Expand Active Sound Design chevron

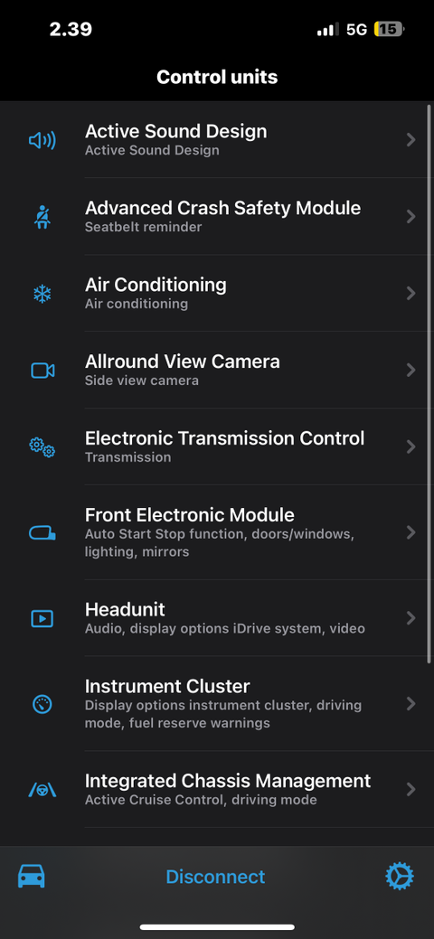pyautogui.click(x=411, y=140)
